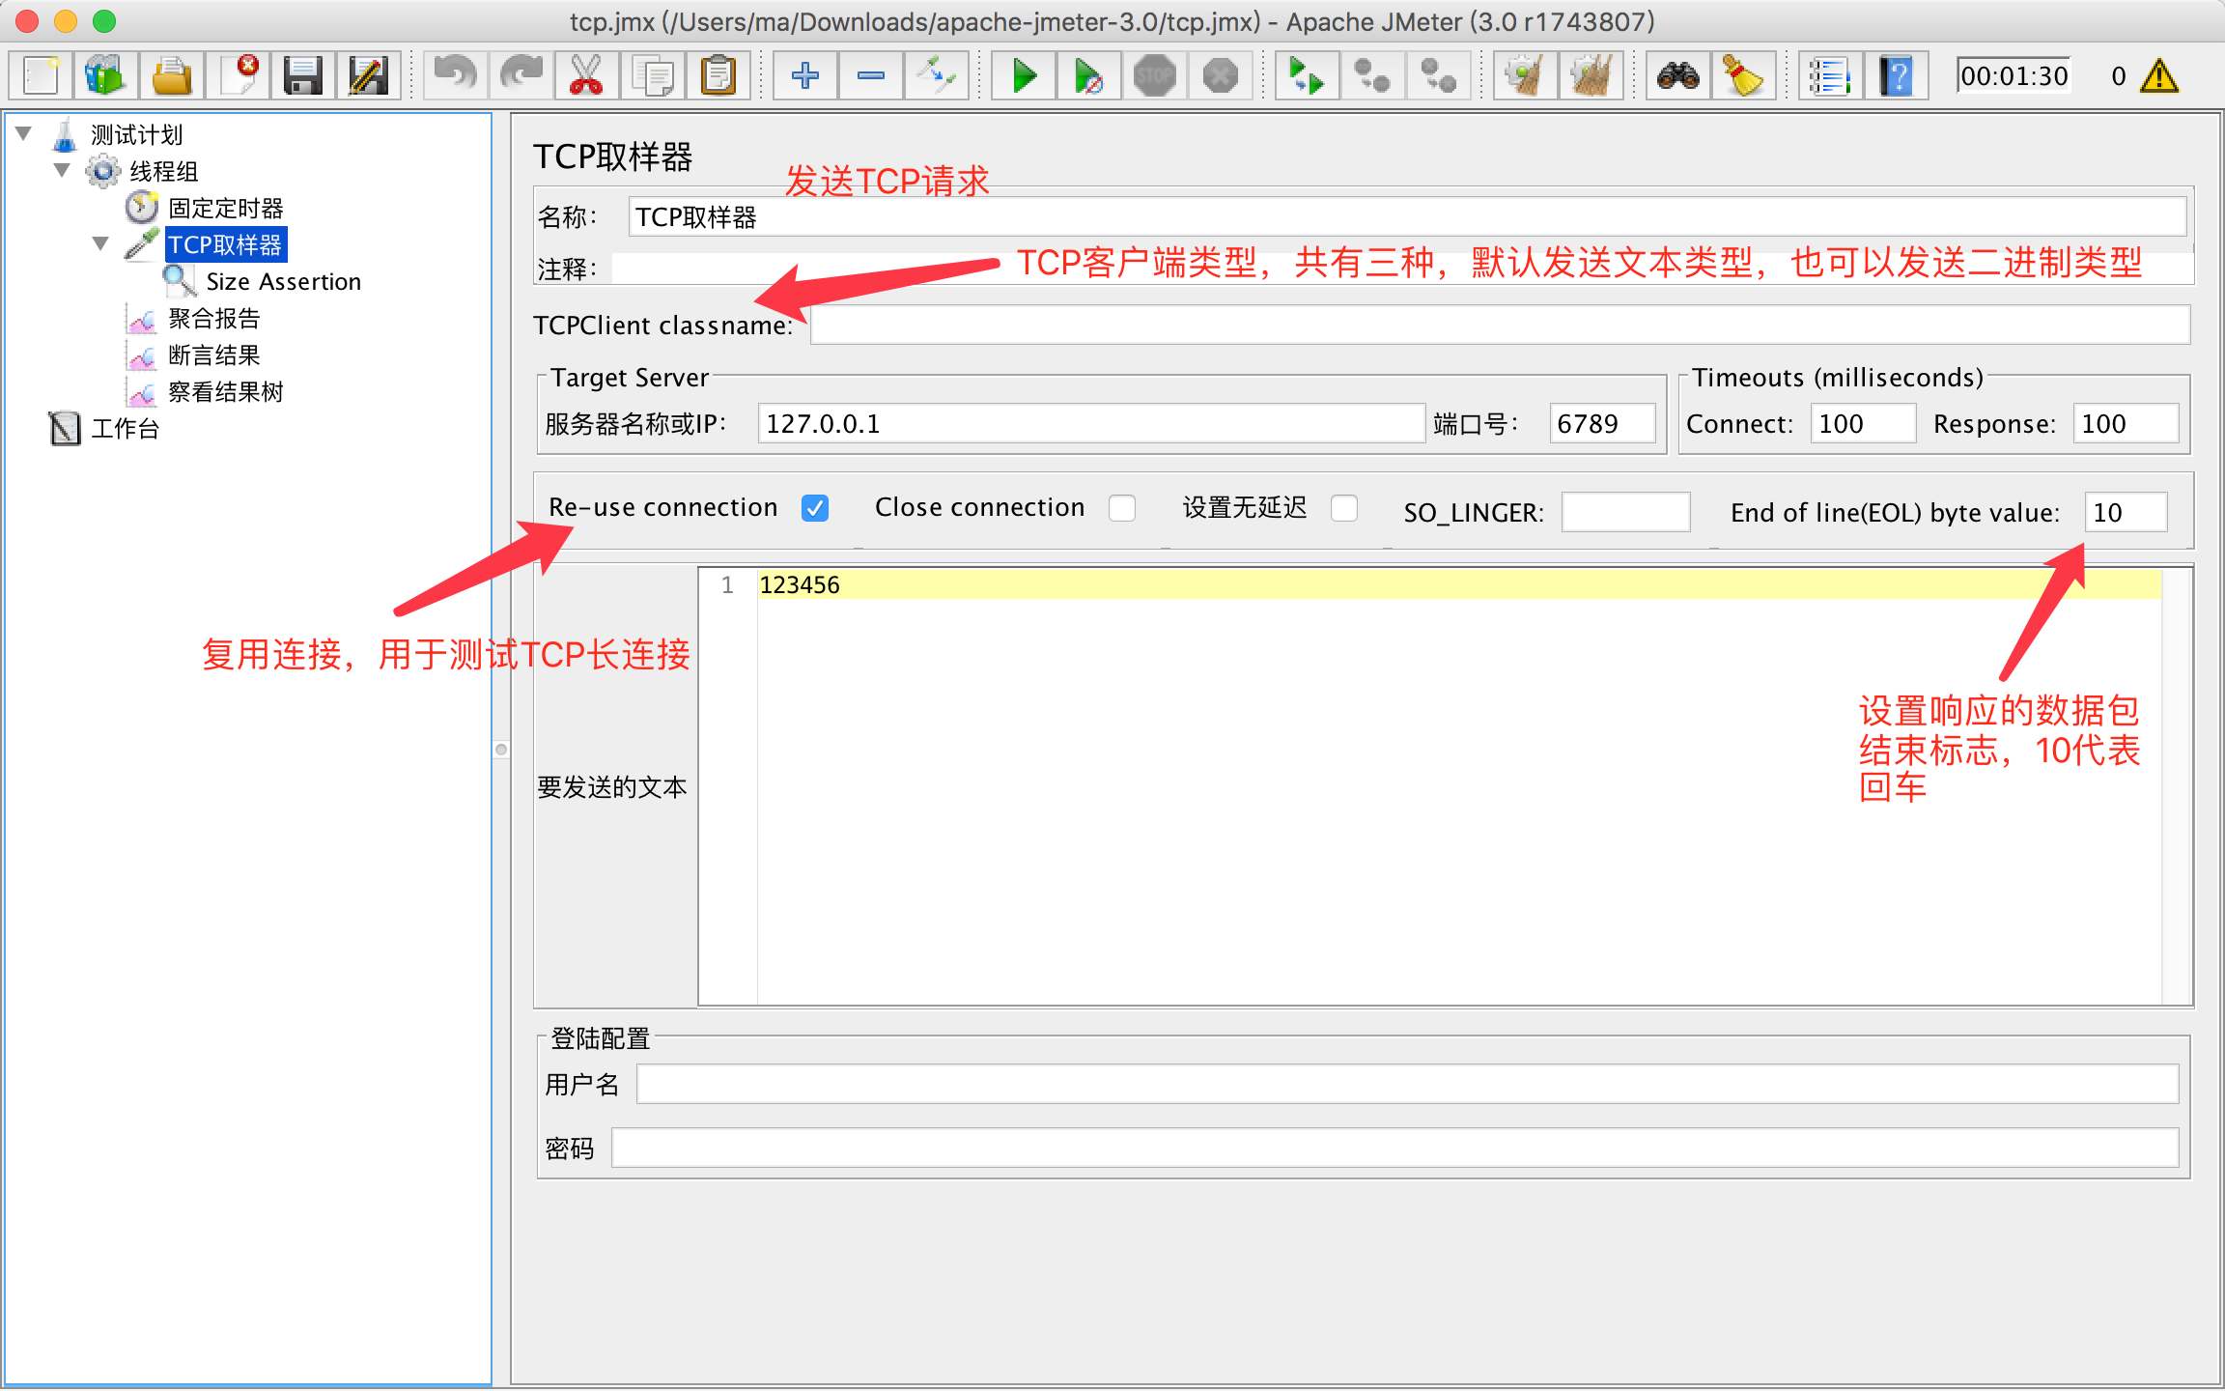Image resolution: width=2225 pixels, height=1391 pixels.
Task: Collapse the 测试计划 tree node
Action: 24,133
